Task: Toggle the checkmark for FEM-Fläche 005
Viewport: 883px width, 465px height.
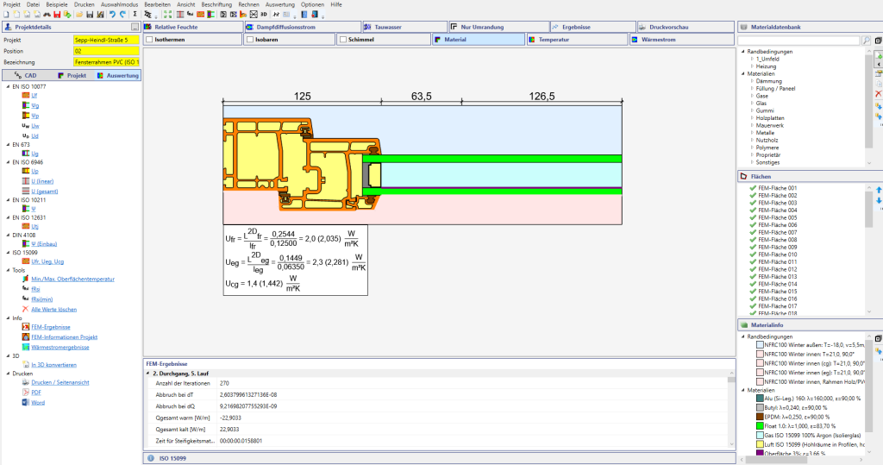Action: click(x=753, y=217)
